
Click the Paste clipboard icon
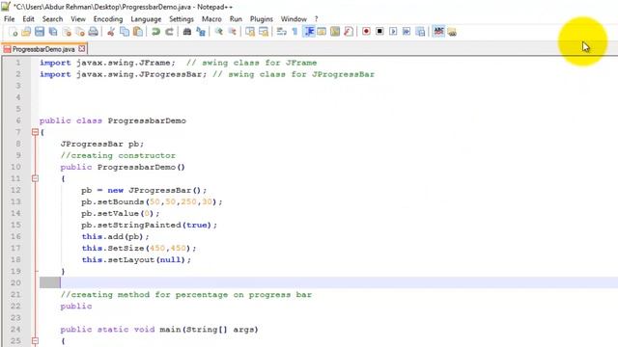tap(138, 32)
